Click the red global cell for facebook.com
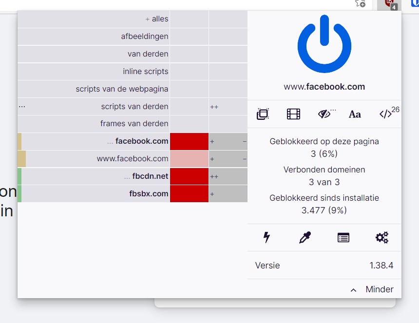 point(189,141)
